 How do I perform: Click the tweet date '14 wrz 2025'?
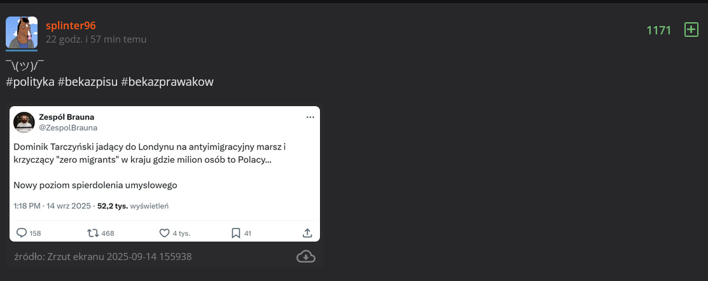69,206
